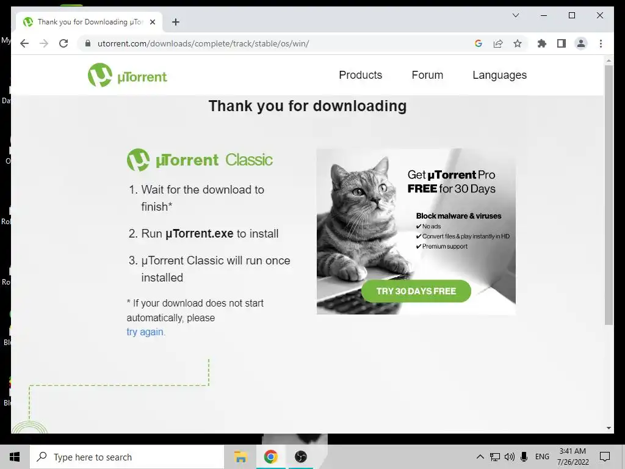The image size is (625, 469).
Task: Open File Explorer from the taskbar
Action: click(x=240, y=457)
